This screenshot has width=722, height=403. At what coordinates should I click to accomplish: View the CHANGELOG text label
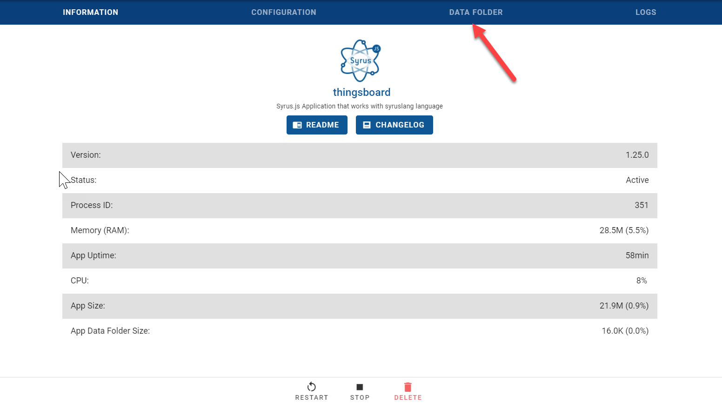click(400, 125)
